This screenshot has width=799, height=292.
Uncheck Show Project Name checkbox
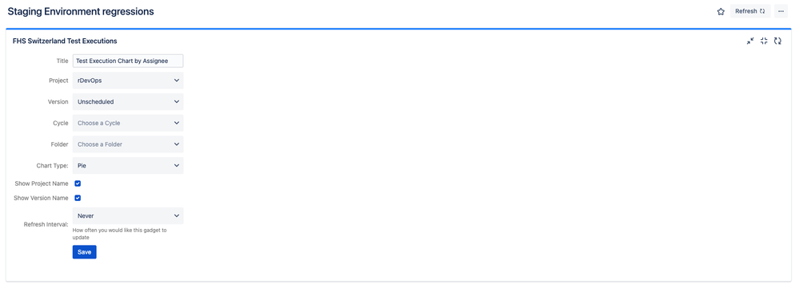click(78, 183)
